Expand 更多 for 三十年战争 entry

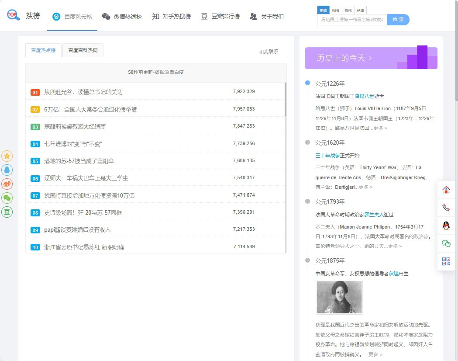365,187
